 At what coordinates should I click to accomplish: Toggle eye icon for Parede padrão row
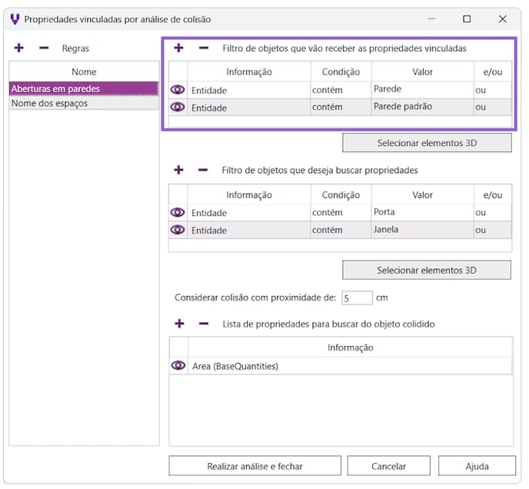click(x=178, y=107)
